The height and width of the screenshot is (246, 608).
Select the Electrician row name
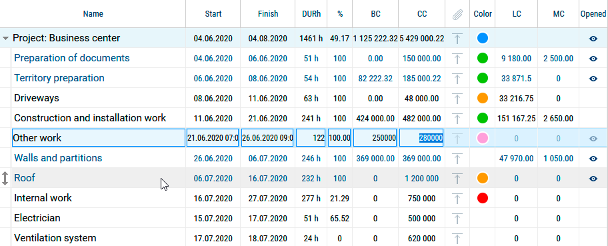point(37,218)
